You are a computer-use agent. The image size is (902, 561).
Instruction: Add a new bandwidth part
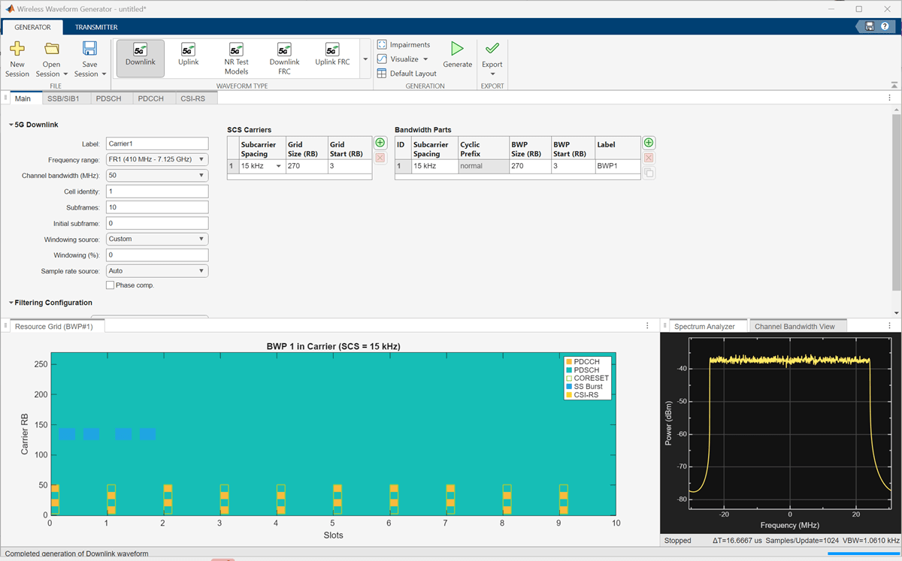click(649, 143)
